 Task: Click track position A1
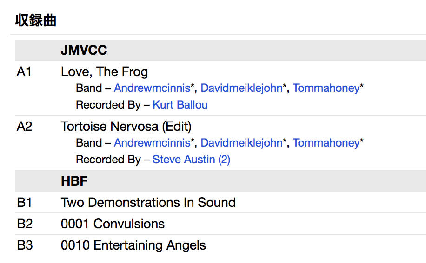tap(24, 72)
